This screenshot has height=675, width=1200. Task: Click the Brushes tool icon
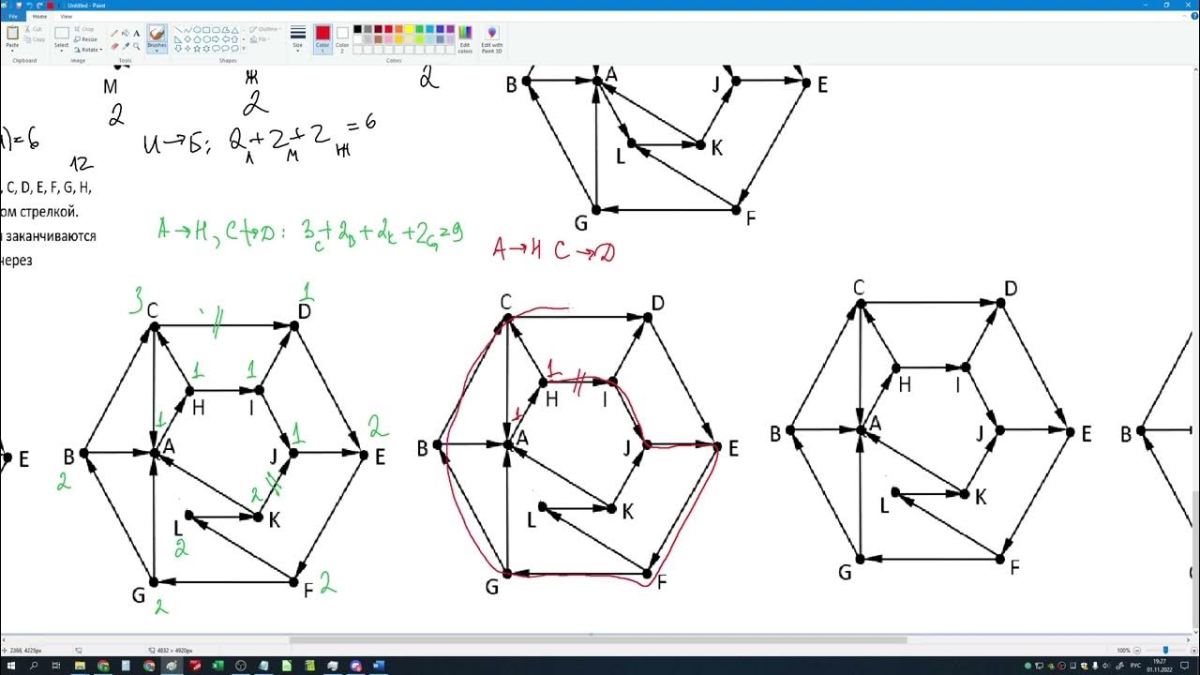(157, 34)
